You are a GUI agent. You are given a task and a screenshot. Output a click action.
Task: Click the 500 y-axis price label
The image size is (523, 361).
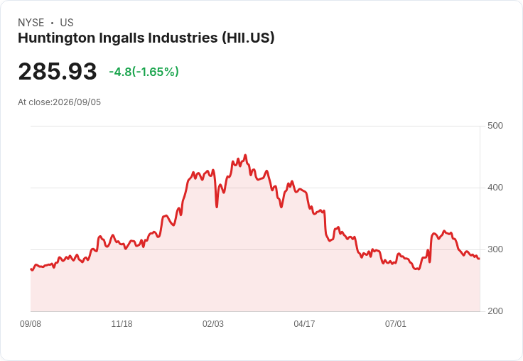(495, 126)
